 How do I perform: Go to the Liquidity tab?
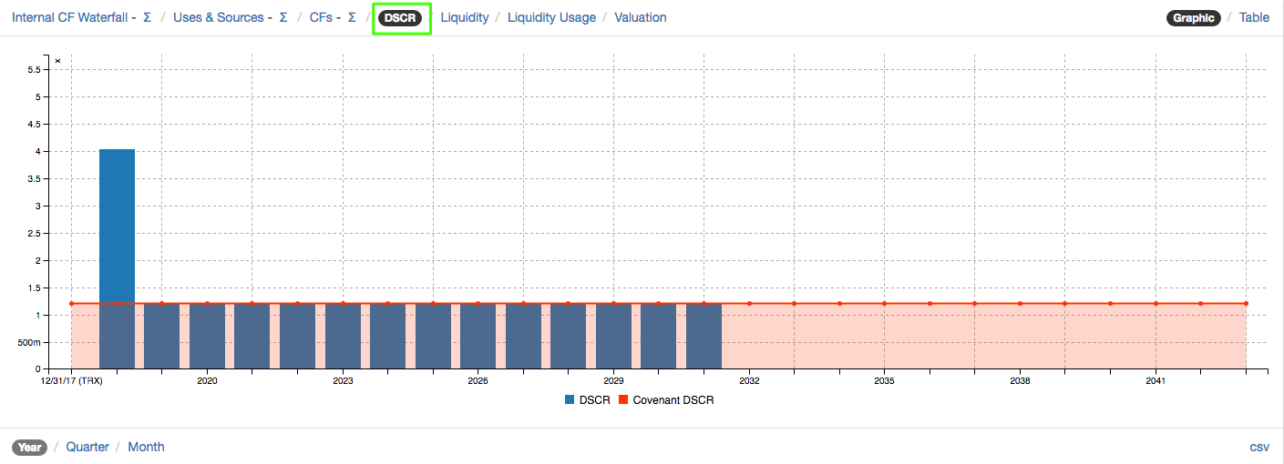tap(465, 17)
